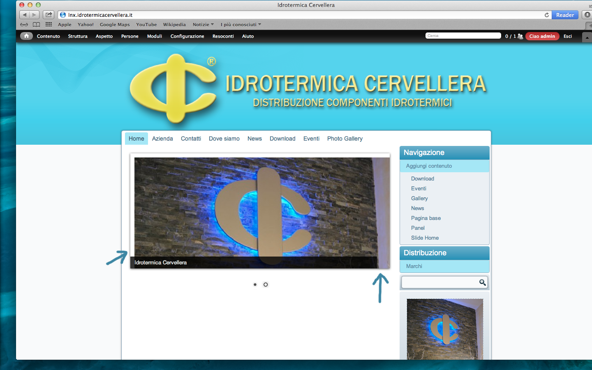Open the YouTube bookmark

click(146, 25)
